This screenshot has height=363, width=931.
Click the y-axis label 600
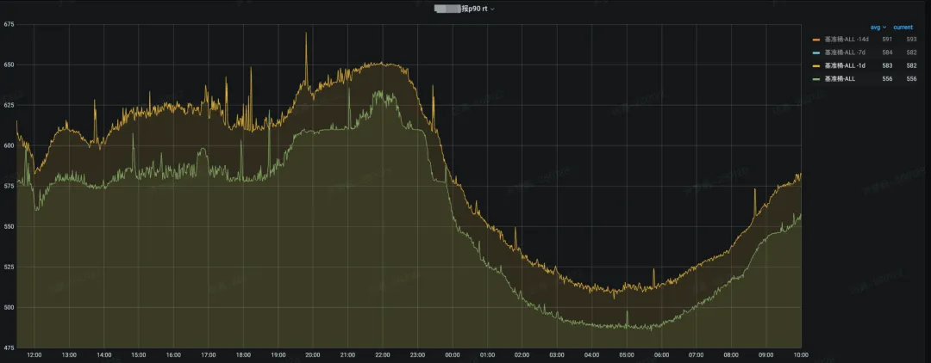coord(9,145)
